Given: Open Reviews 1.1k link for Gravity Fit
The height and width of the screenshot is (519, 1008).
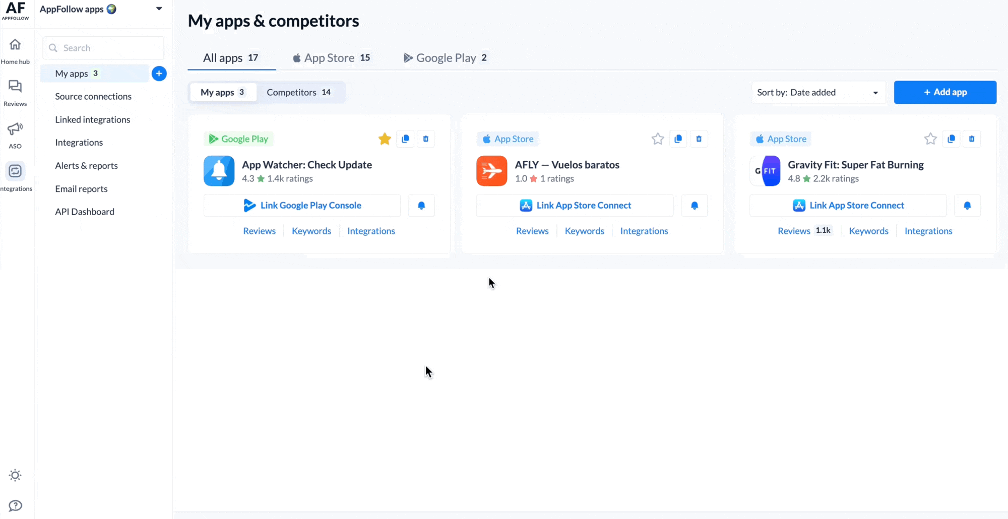Looking at the screenshot, I should [x=805, y=231].
